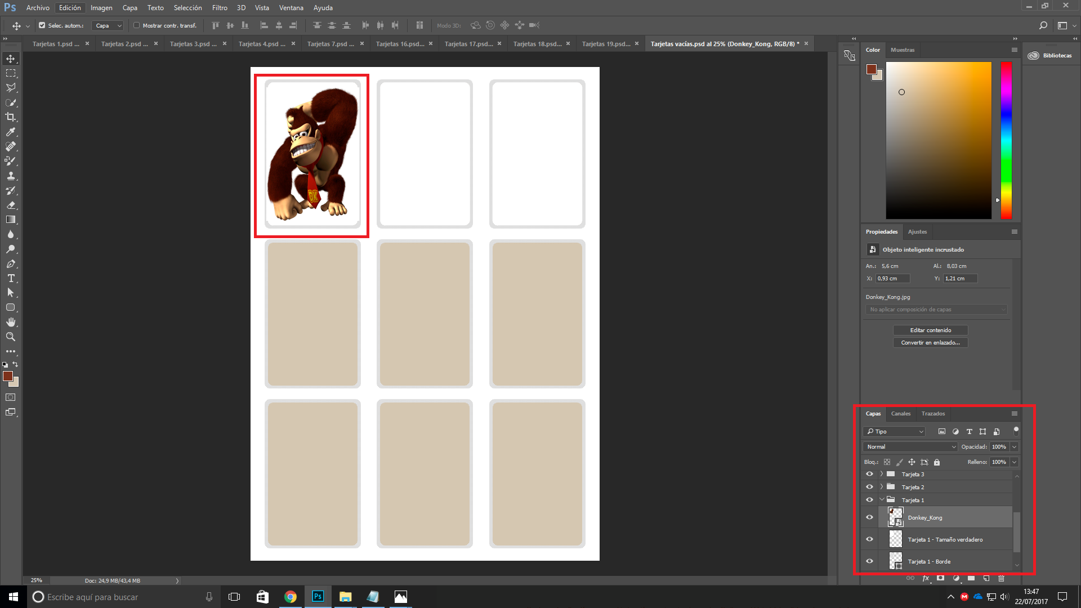The height and width of the screenshot is (608, 1081).
Task: Open the search icon in options bar
Action: (x=1043, y=25)
